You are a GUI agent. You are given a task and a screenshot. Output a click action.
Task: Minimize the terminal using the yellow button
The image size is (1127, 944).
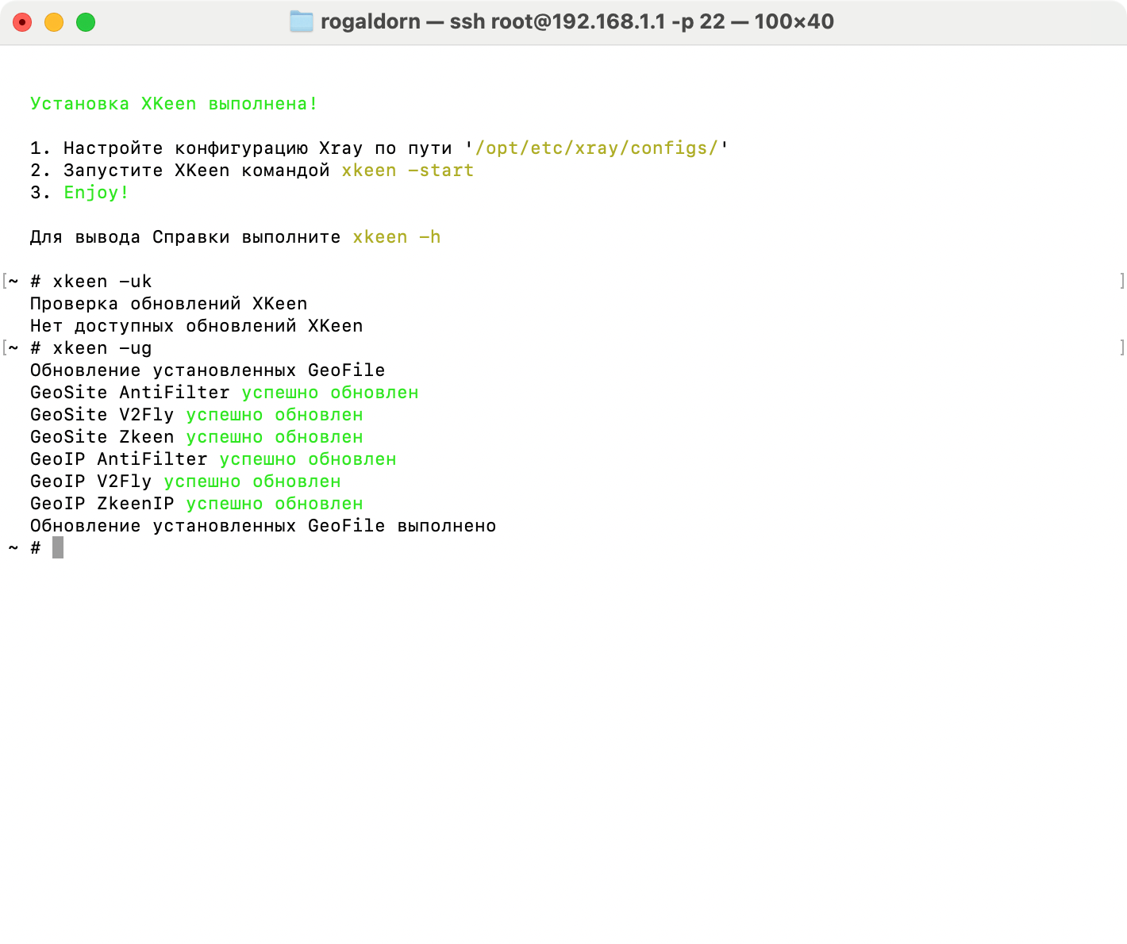pyautogui.click(x=54, y=22)
